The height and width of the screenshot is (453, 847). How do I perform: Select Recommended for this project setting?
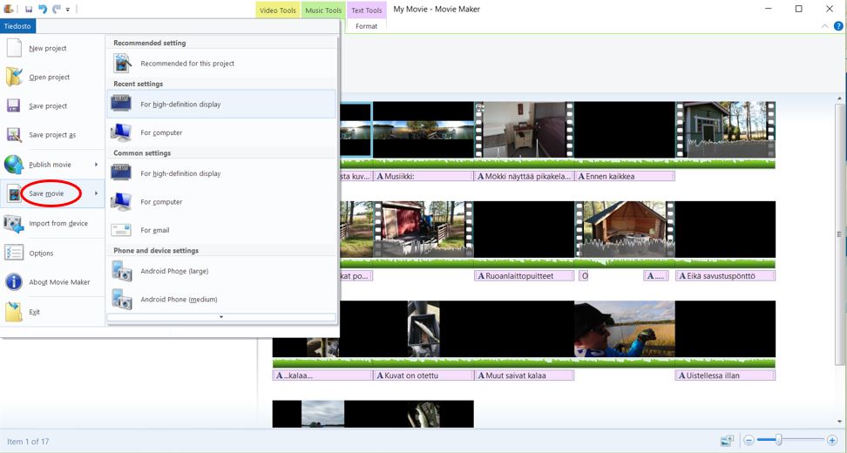186,64
